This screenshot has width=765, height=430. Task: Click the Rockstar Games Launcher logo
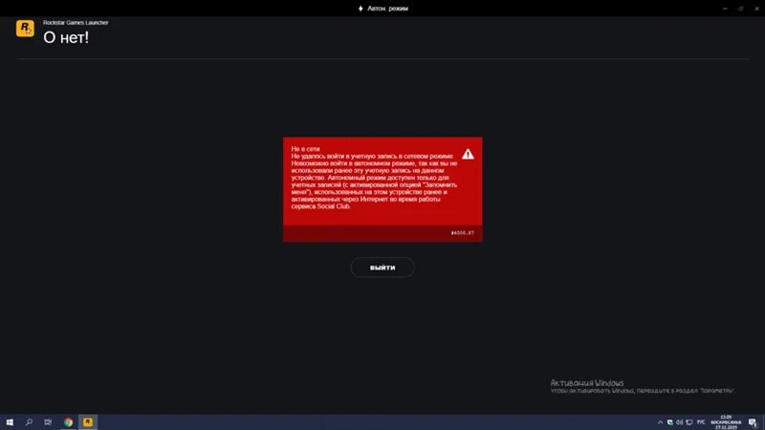[25, 29]
